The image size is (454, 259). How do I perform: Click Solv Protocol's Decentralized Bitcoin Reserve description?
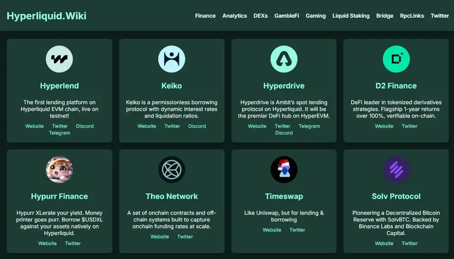396,223
